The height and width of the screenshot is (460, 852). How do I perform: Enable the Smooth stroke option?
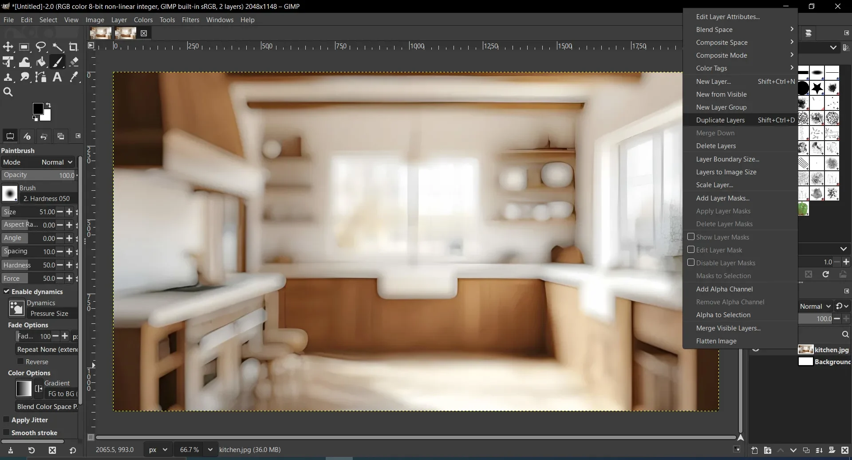(6, 432)
